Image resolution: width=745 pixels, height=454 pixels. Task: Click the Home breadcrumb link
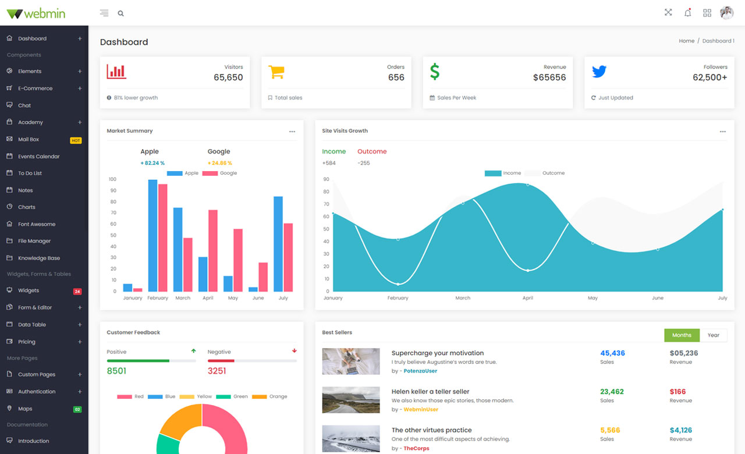(x=687, y=41)
